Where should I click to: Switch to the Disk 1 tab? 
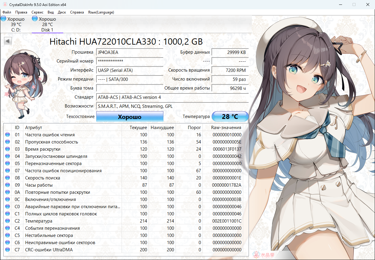click(x=47, y=30)
